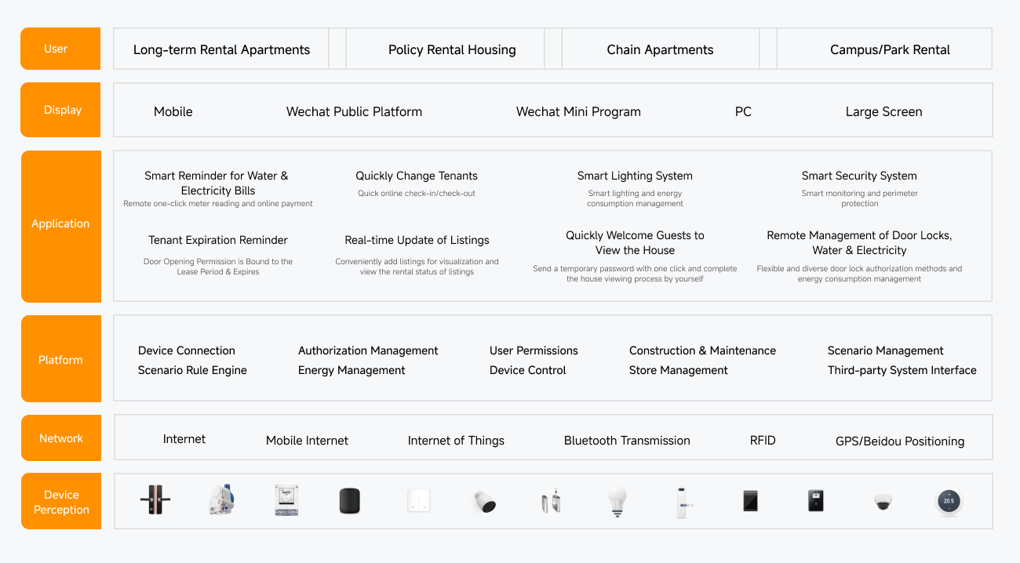Click the outdoor security camera icon
The width and height of the screenshot is (1020, 563).
tap(484, 500)
